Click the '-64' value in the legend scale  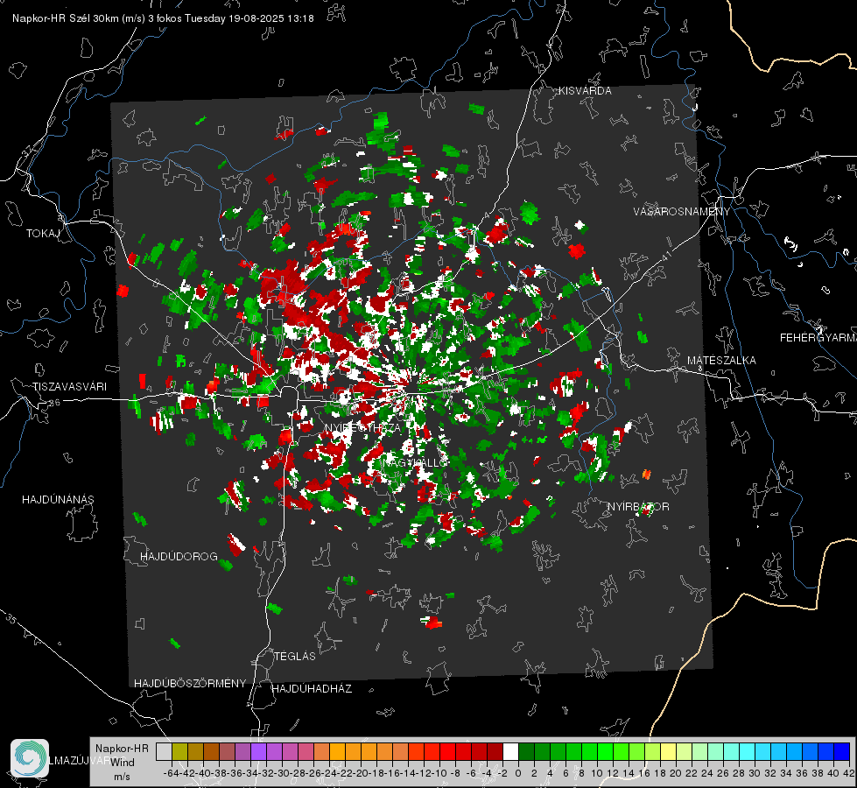(172, 773)
